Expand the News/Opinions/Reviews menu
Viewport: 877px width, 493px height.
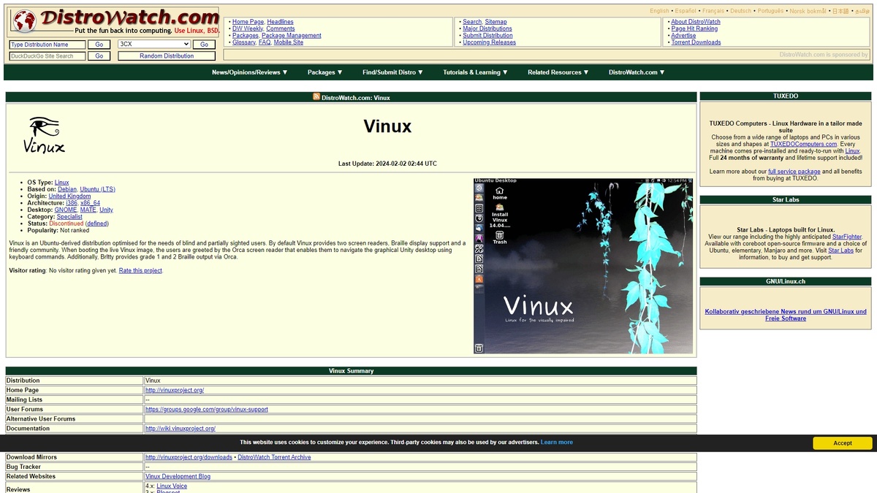point(250,72)
